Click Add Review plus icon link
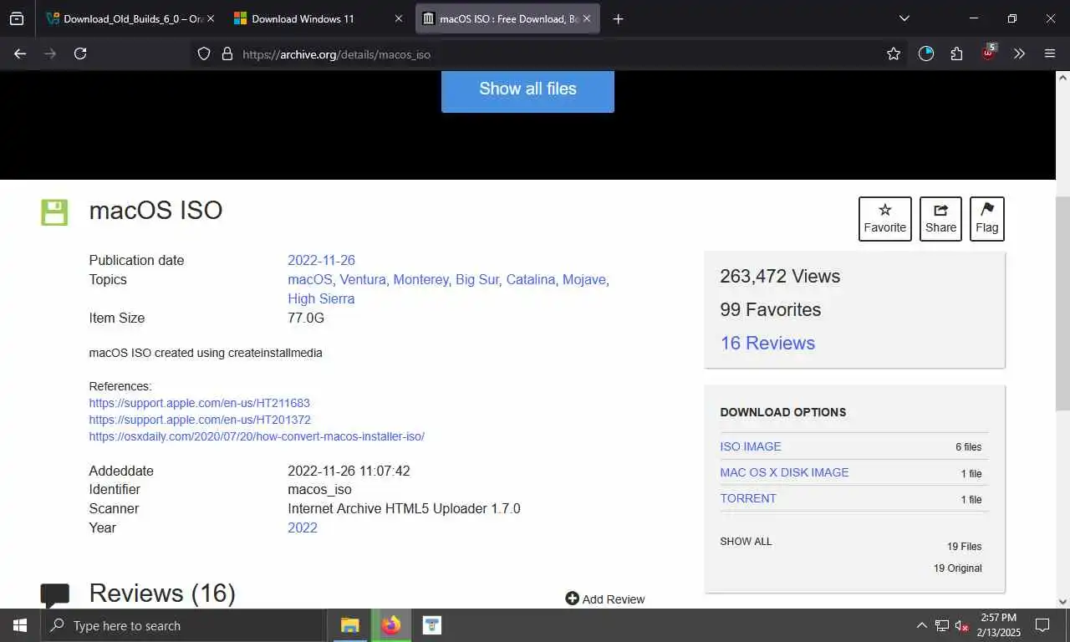The image size is (1070, 642). pyautogui.click(x=605, y=599)
